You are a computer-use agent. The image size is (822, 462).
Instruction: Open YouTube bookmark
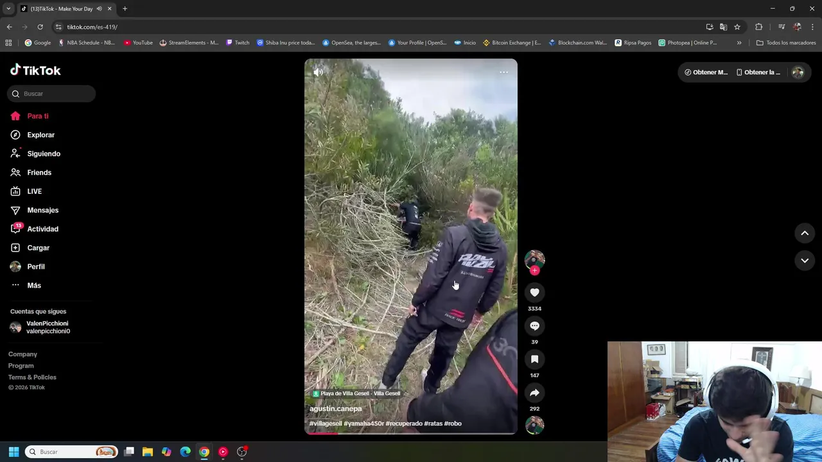click(138, 43)
